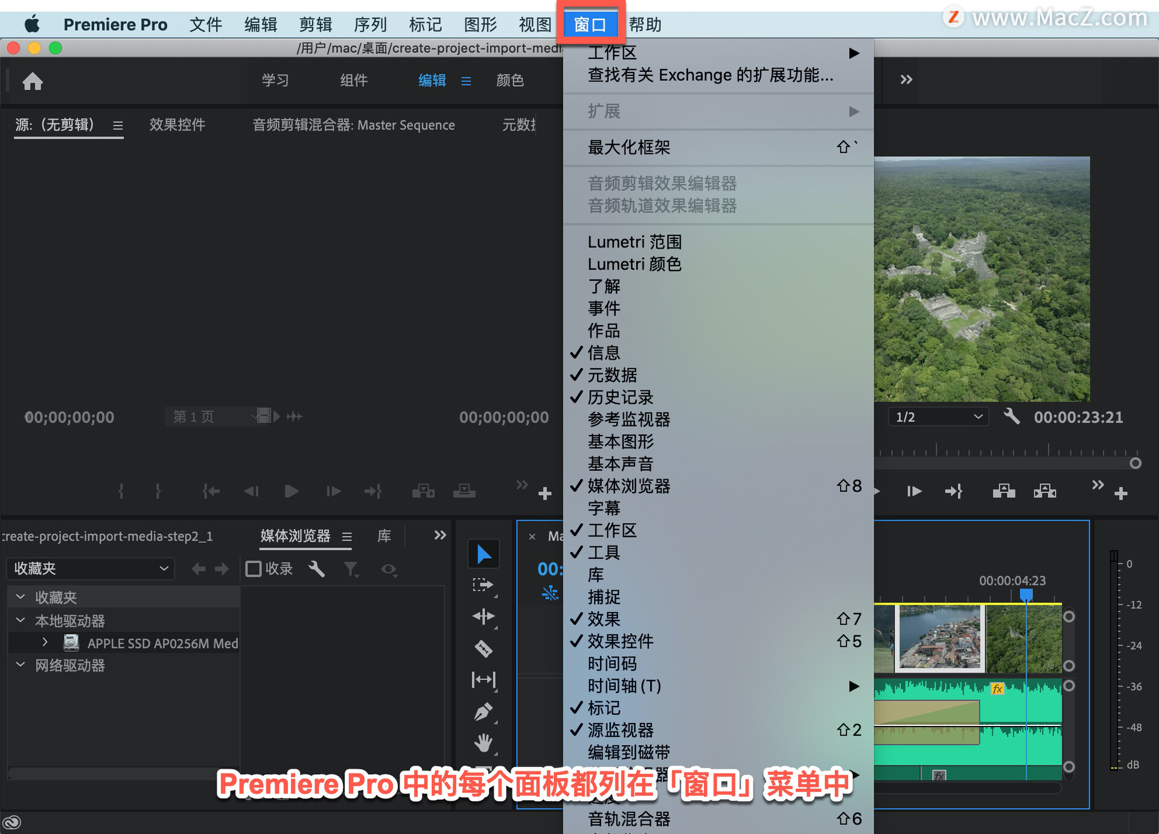Select the Ripple Edit tool
Viewport: 1159px width, 834px height.
pos(484,616)
